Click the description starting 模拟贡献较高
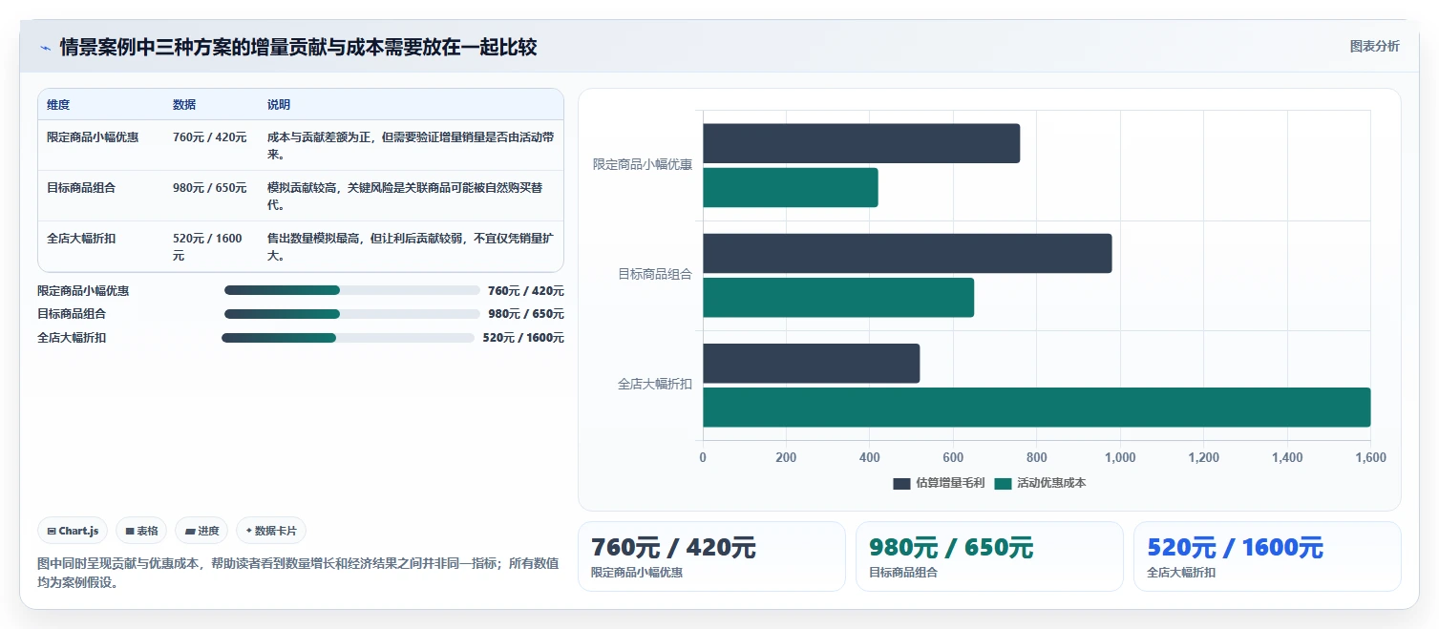The image size is (1439, 629). 405,197
